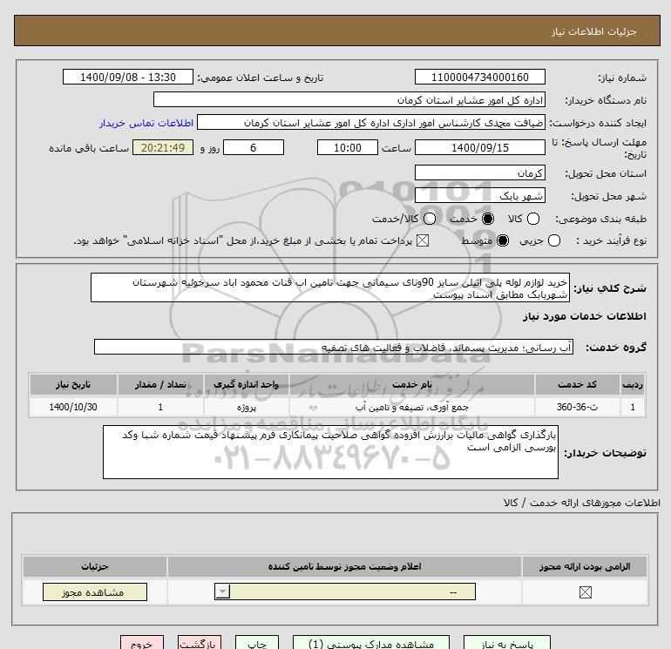Click the unit cell پروژه
The image size is (671, 649).
246,407
